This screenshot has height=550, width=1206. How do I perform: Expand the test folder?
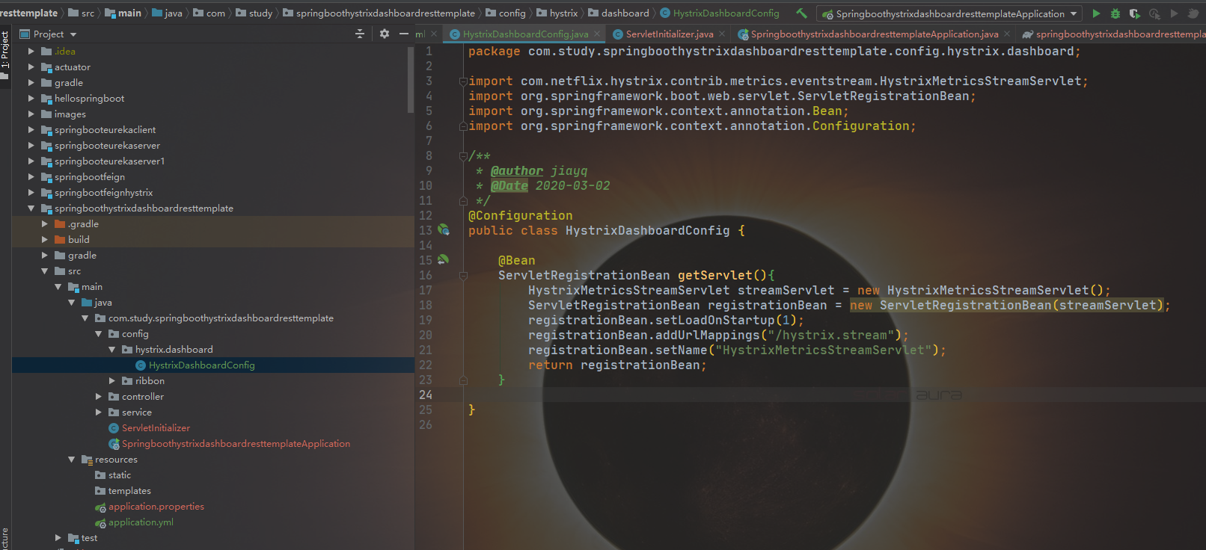58,537
